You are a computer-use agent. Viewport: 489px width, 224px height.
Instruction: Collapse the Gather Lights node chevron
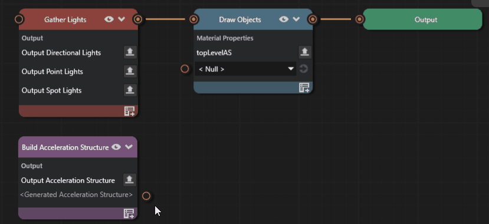coord(122,19)
